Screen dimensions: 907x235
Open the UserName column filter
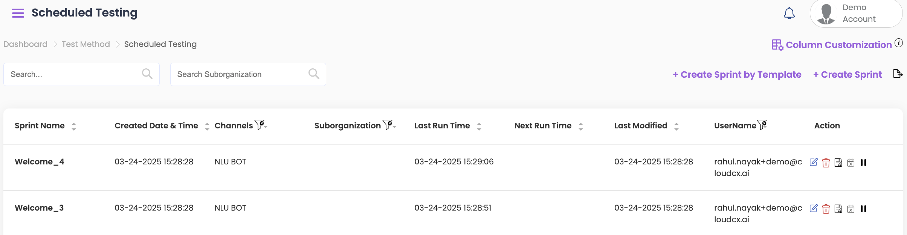pyautogui.click(x=762, y=125)
